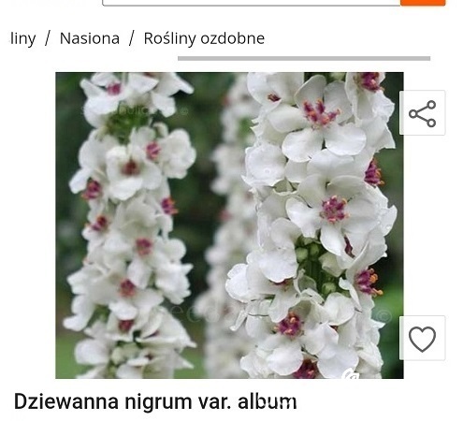Go to the Nasiona breadcrumb category
Screen dimensions: 463x421
click(x=90, y=38)
